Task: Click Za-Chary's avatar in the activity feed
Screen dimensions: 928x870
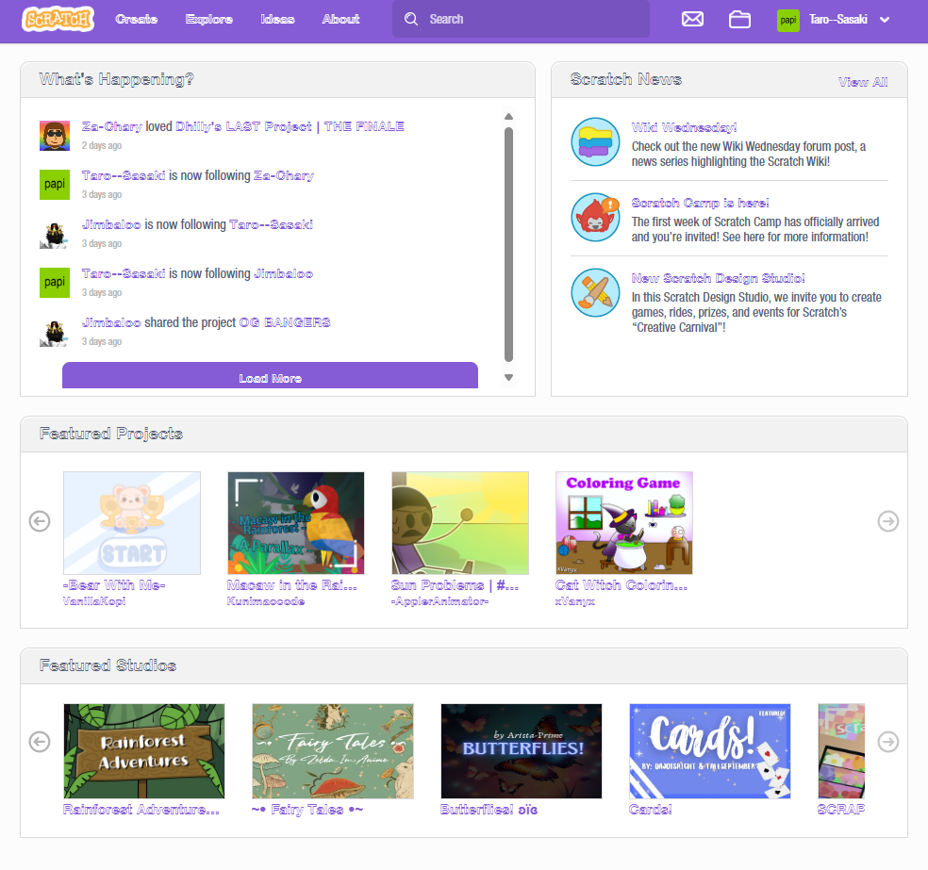Action: (54, 135)
